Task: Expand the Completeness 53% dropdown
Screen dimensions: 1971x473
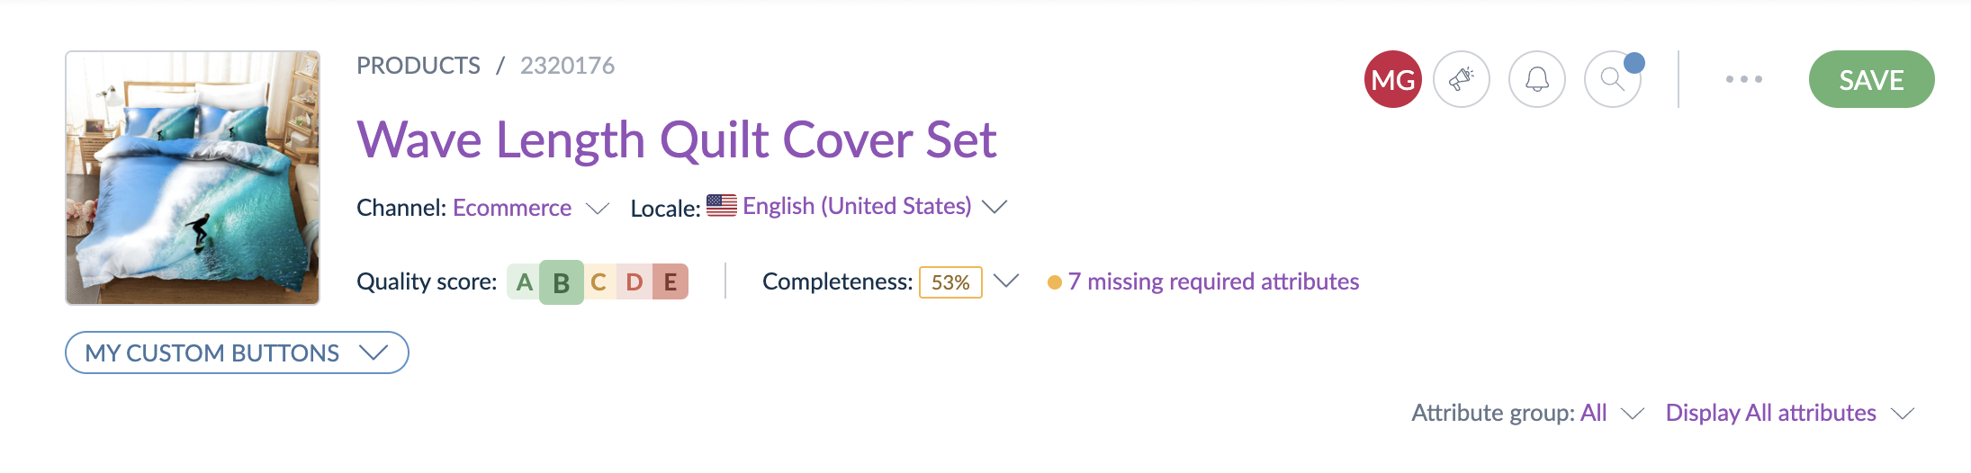Action: tap(1005, 281)
